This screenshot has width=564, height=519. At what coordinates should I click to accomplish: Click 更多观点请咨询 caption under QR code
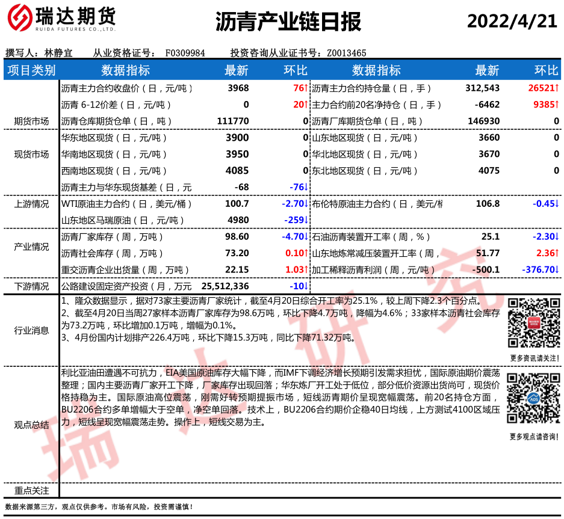click(x=532, y=436)
